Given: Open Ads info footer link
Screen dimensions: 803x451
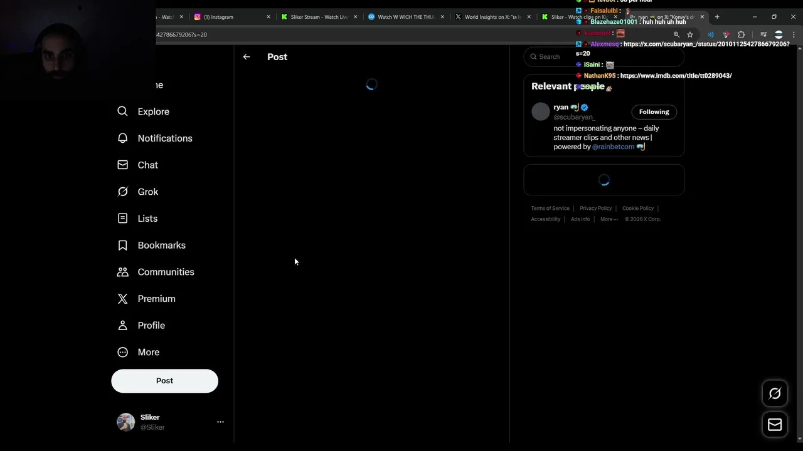Looking at the screenshot, I should pos(580,219).
